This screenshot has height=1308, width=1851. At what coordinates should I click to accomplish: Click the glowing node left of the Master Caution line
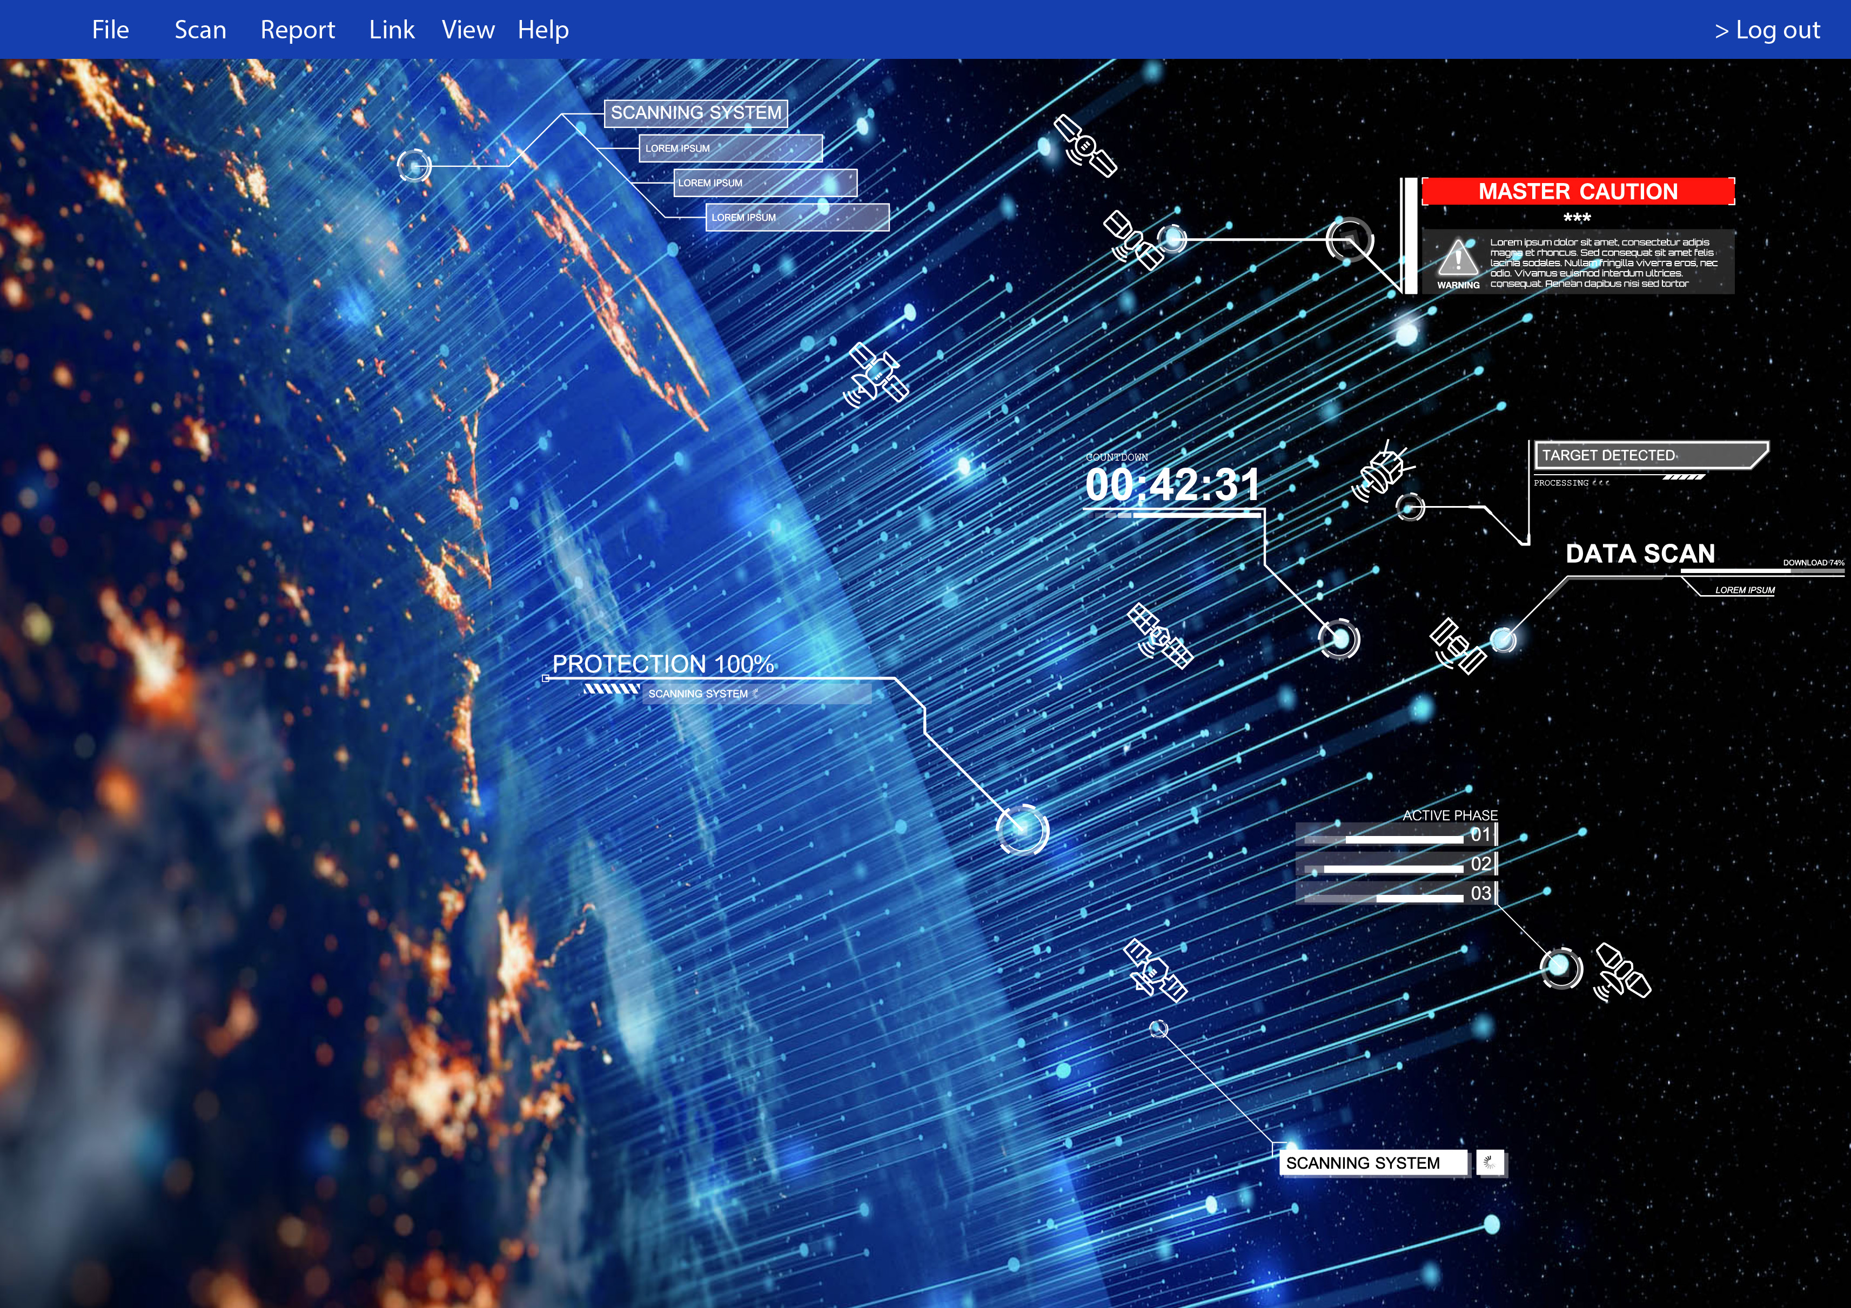pos(1172,239)
